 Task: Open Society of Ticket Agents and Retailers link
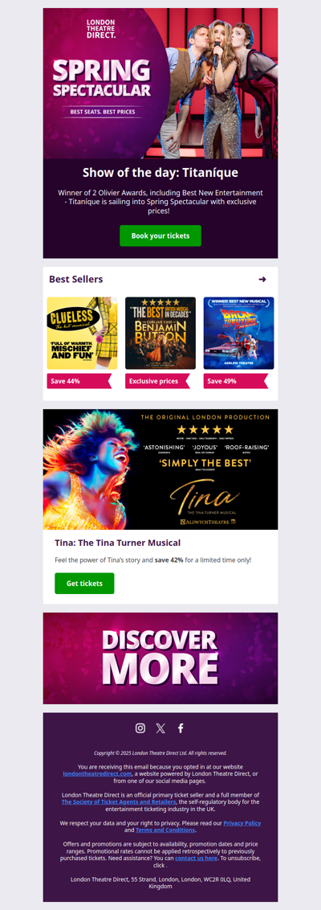pos(119,802)
